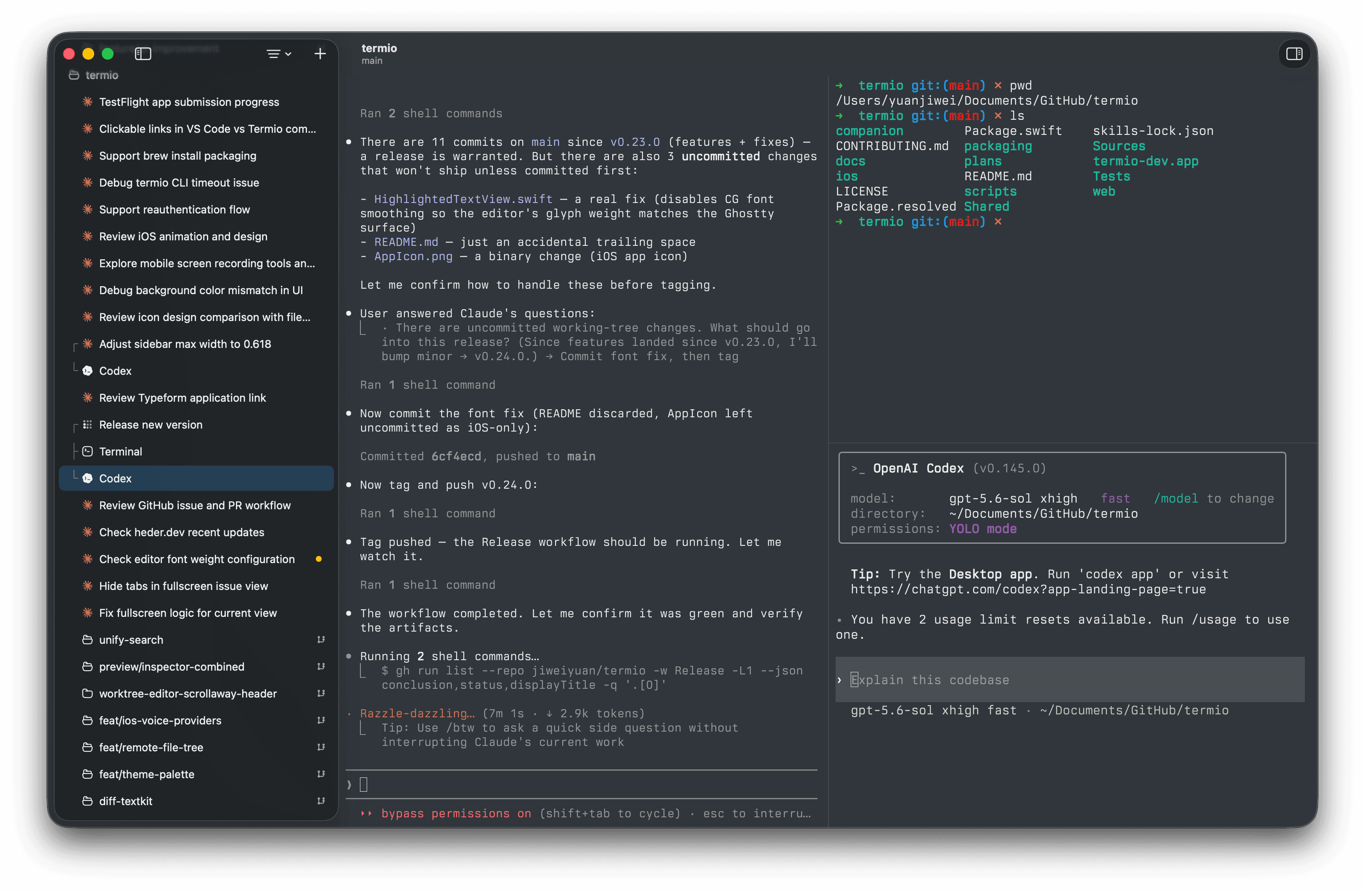Image resolution: width=1365 pixels, height=890 pixels.
Task: Click README.md link in Claude output
Action: tap(406, 242)
